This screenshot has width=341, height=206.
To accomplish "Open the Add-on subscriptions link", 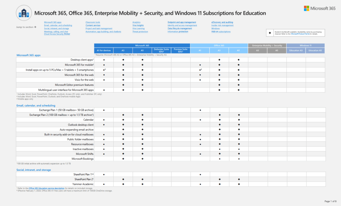I will [221, 32].
